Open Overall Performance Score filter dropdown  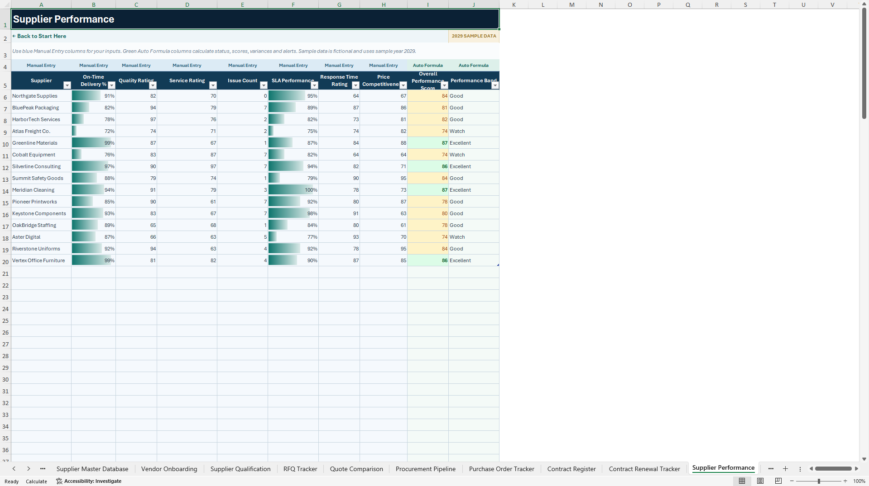(444, 85)
